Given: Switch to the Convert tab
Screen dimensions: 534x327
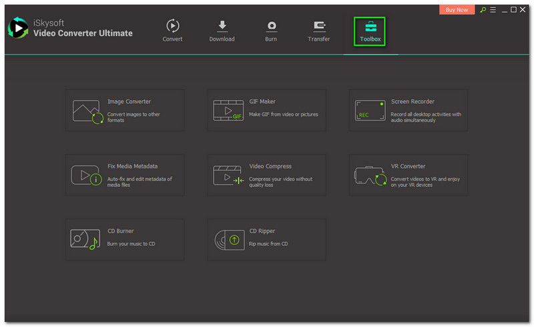Looking at the screenshot, I should coord(172,31).
